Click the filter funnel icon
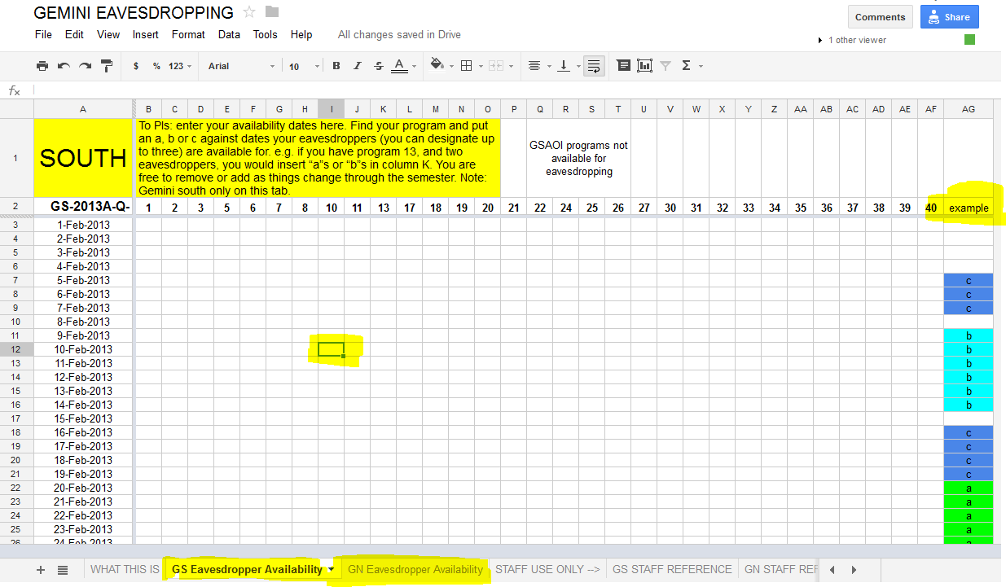 (x=666, y=66)
